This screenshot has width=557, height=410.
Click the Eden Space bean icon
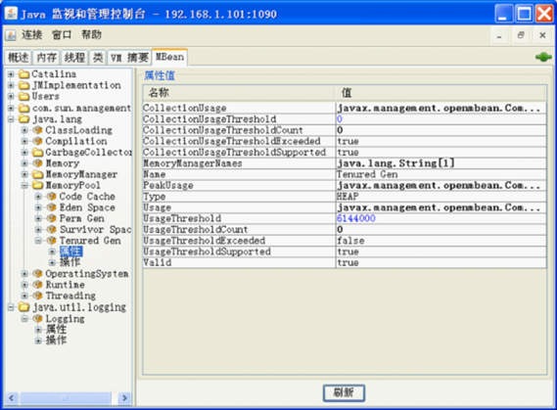52,207
